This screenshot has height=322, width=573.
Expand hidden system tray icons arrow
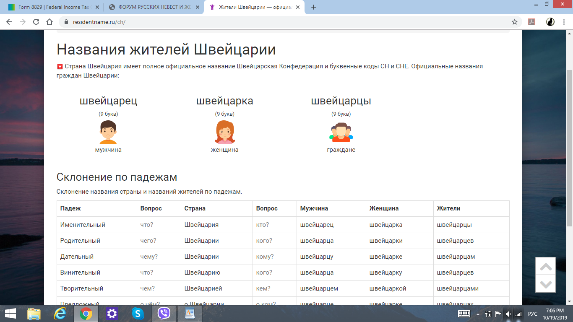[x=478, y=314]
